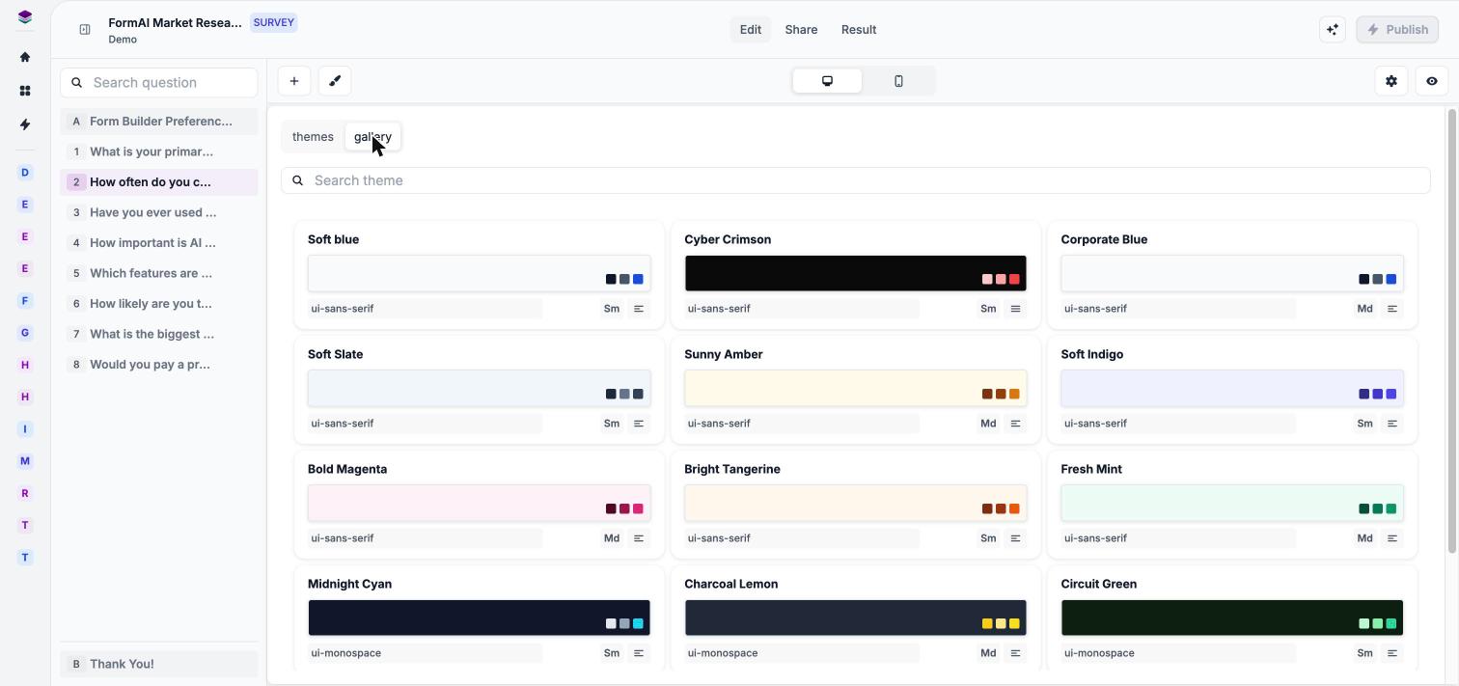The height and width of the screenshot is (686, 1459).
Task: Click the lightning bolt icon in left rail
Action: click(x=25, y=124)
